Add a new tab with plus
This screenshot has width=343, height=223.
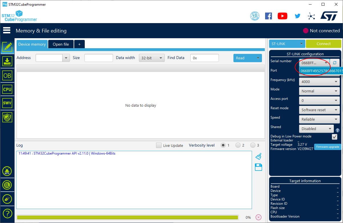[79, 44]
